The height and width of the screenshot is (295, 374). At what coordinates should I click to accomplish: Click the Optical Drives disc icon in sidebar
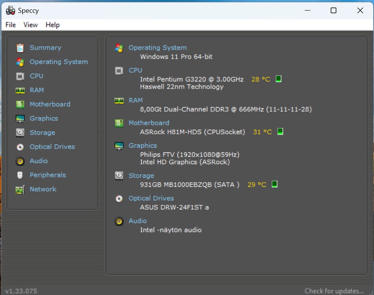(x=20, y=147)
